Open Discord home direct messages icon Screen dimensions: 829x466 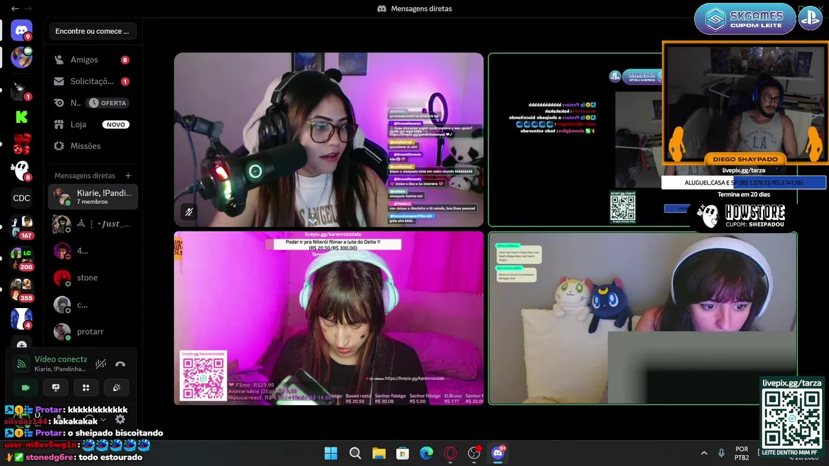coord(21,30)
